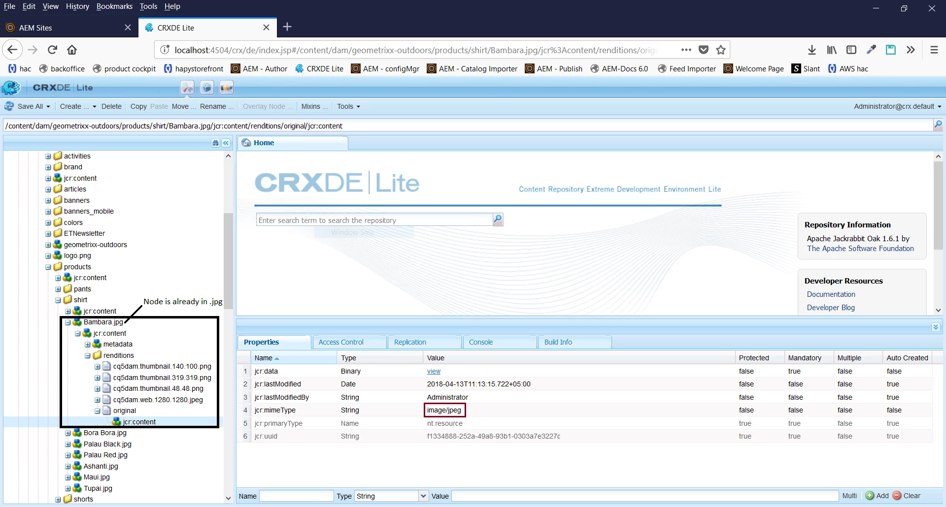
Task: Click the Save All disk icon
Action: (9, 106)
